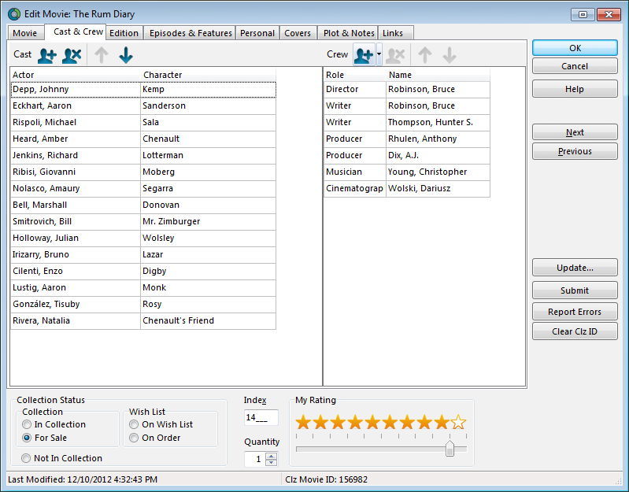Choose the On Order option
629x492 pixels.
(x=134, y=438)
